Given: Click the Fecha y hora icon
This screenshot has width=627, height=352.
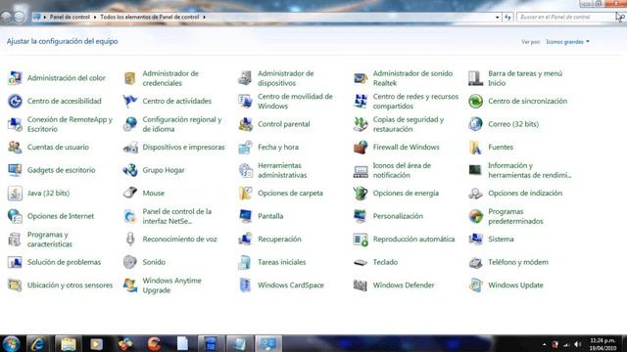Looking at the screenshot, I should [246, 148].
